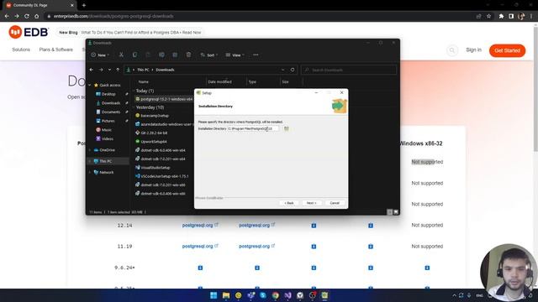
Task: Click the Next button in Setup
Action: point(312,203)
